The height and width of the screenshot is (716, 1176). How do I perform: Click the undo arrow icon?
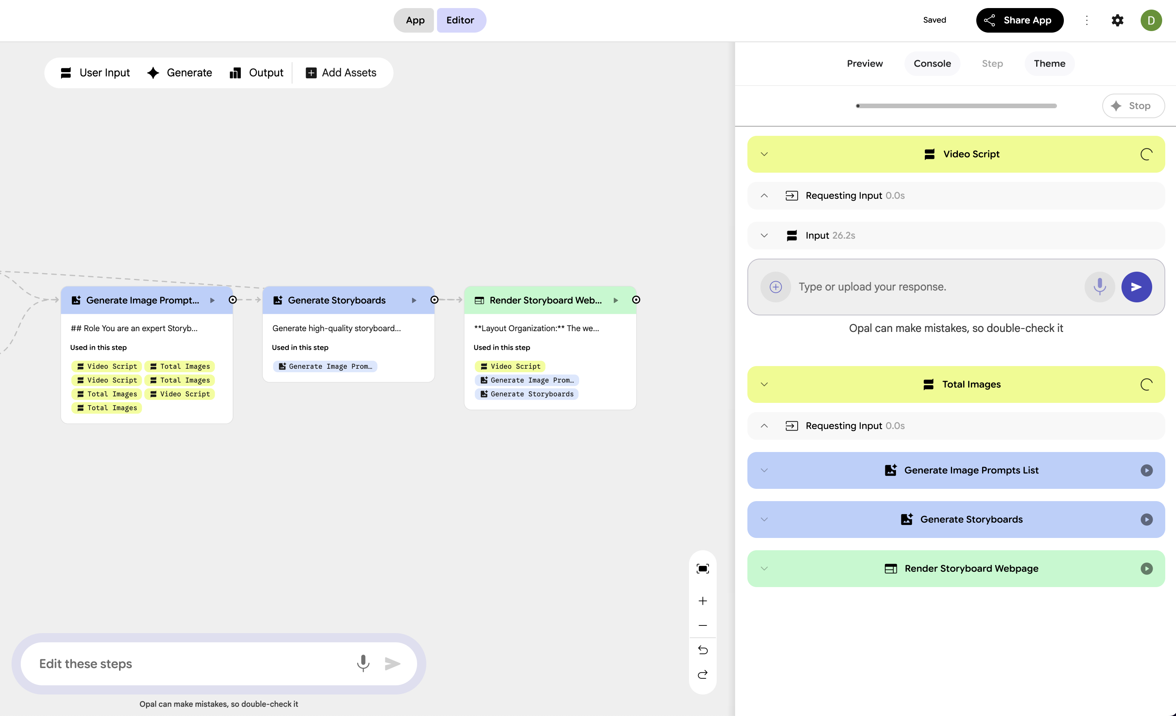point(702,650)
